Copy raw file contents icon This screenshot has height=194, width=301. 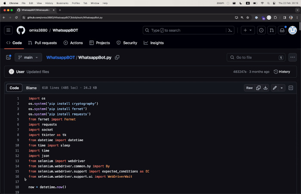[258, 88]
